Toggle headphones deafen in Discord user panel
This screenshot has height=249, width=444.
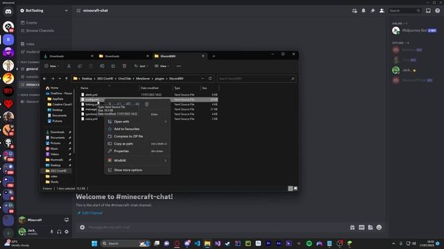59,232
